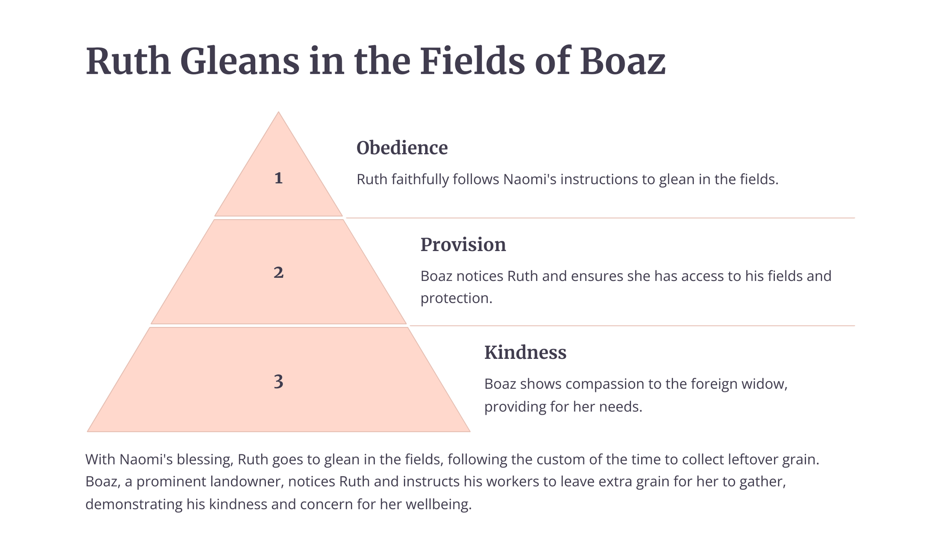Image resolution: width=944 pixels, height=554 pixels.
Task: Click the 'Boaz notices Ruth and ensures' line
Action: coord(625,276)
